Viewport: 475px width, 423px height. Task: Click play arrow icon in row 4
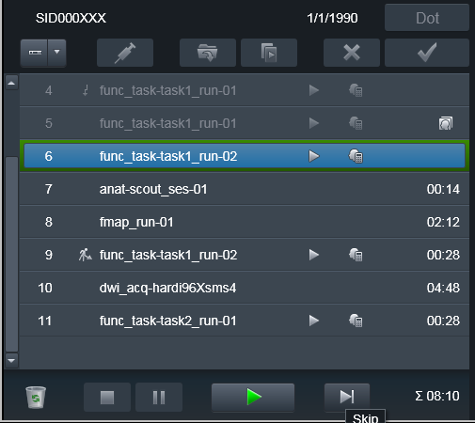click(x=314, y=90)
